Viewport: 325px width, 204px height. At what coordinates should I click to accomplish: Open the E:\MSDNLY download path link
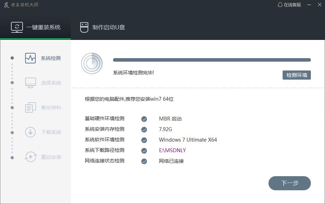tap(172, 150)
